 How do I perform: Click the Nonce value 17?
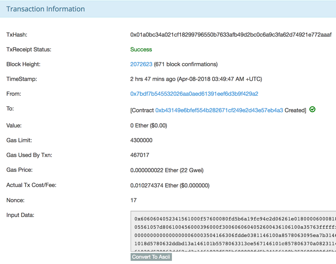pos(133,200)
